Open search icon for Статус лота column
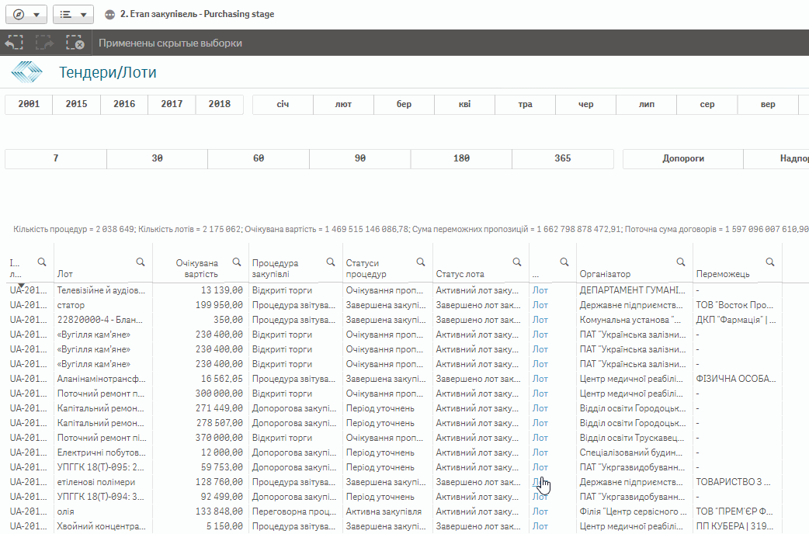The width and height of the screenshot is (809, 534). pyautogui.click(x=517, y=262)
